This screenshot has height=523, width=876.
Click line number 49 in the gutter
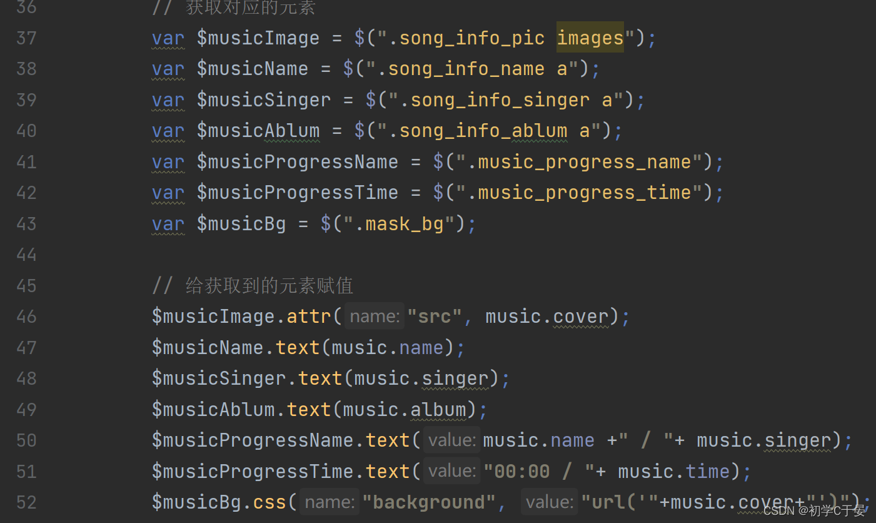[26, 410]
